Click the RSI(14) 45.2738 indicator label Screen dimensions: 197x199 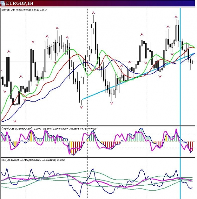pos(10,160)
